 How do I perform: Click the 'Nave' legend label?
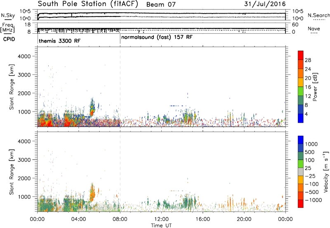coord(313,28)
